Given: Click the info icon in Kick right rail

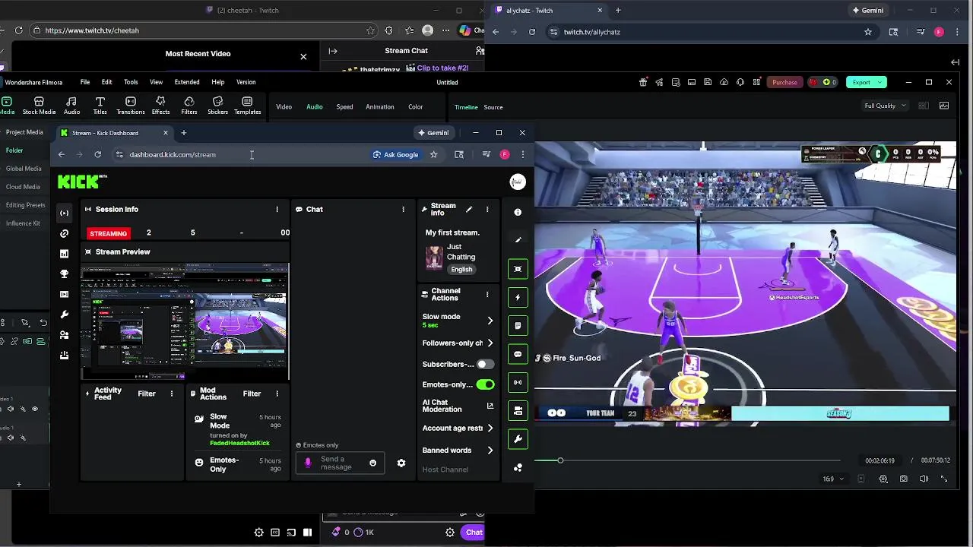Looking at the screenshot, I should [518, 213].
